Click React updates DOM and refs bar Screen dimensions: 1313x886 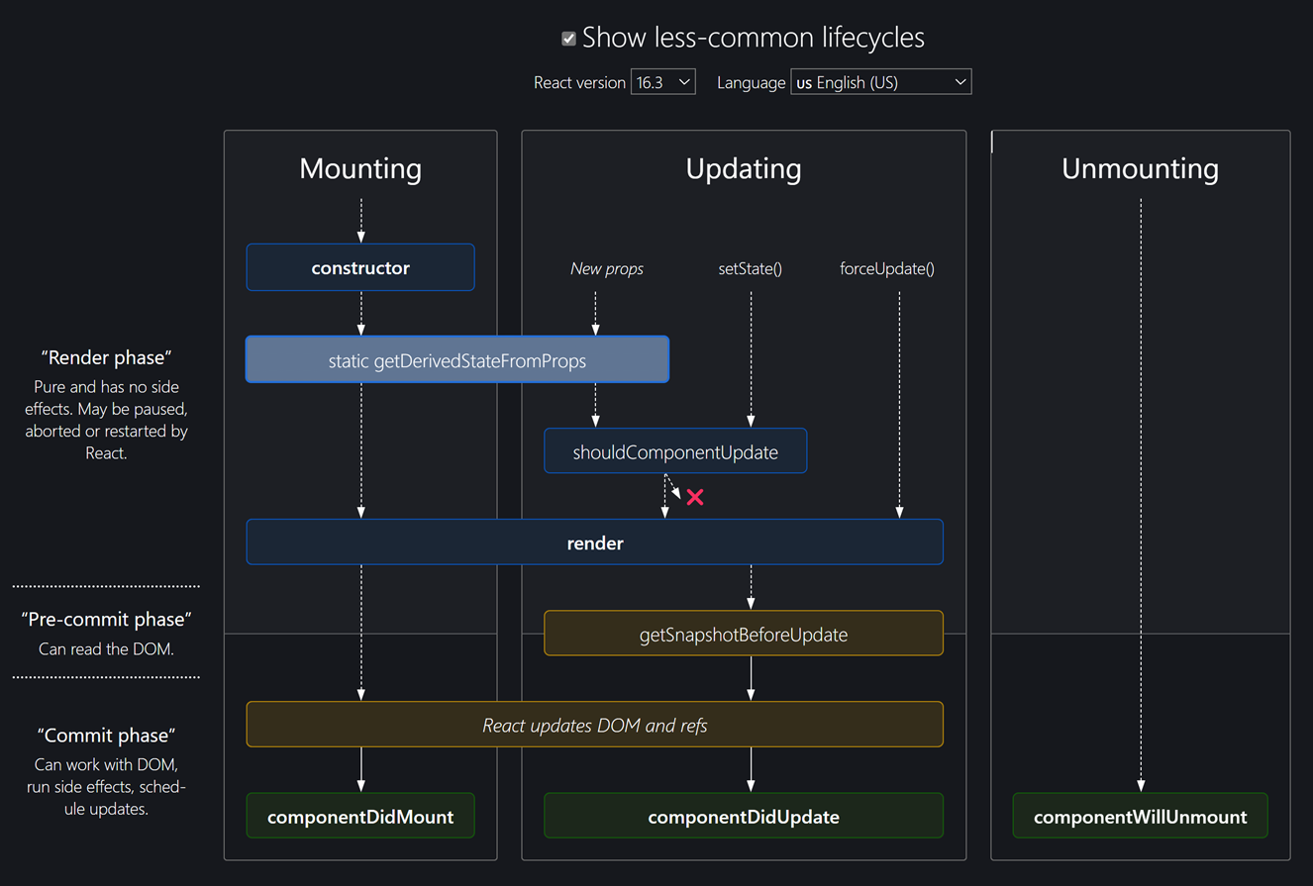coord(594,725)
